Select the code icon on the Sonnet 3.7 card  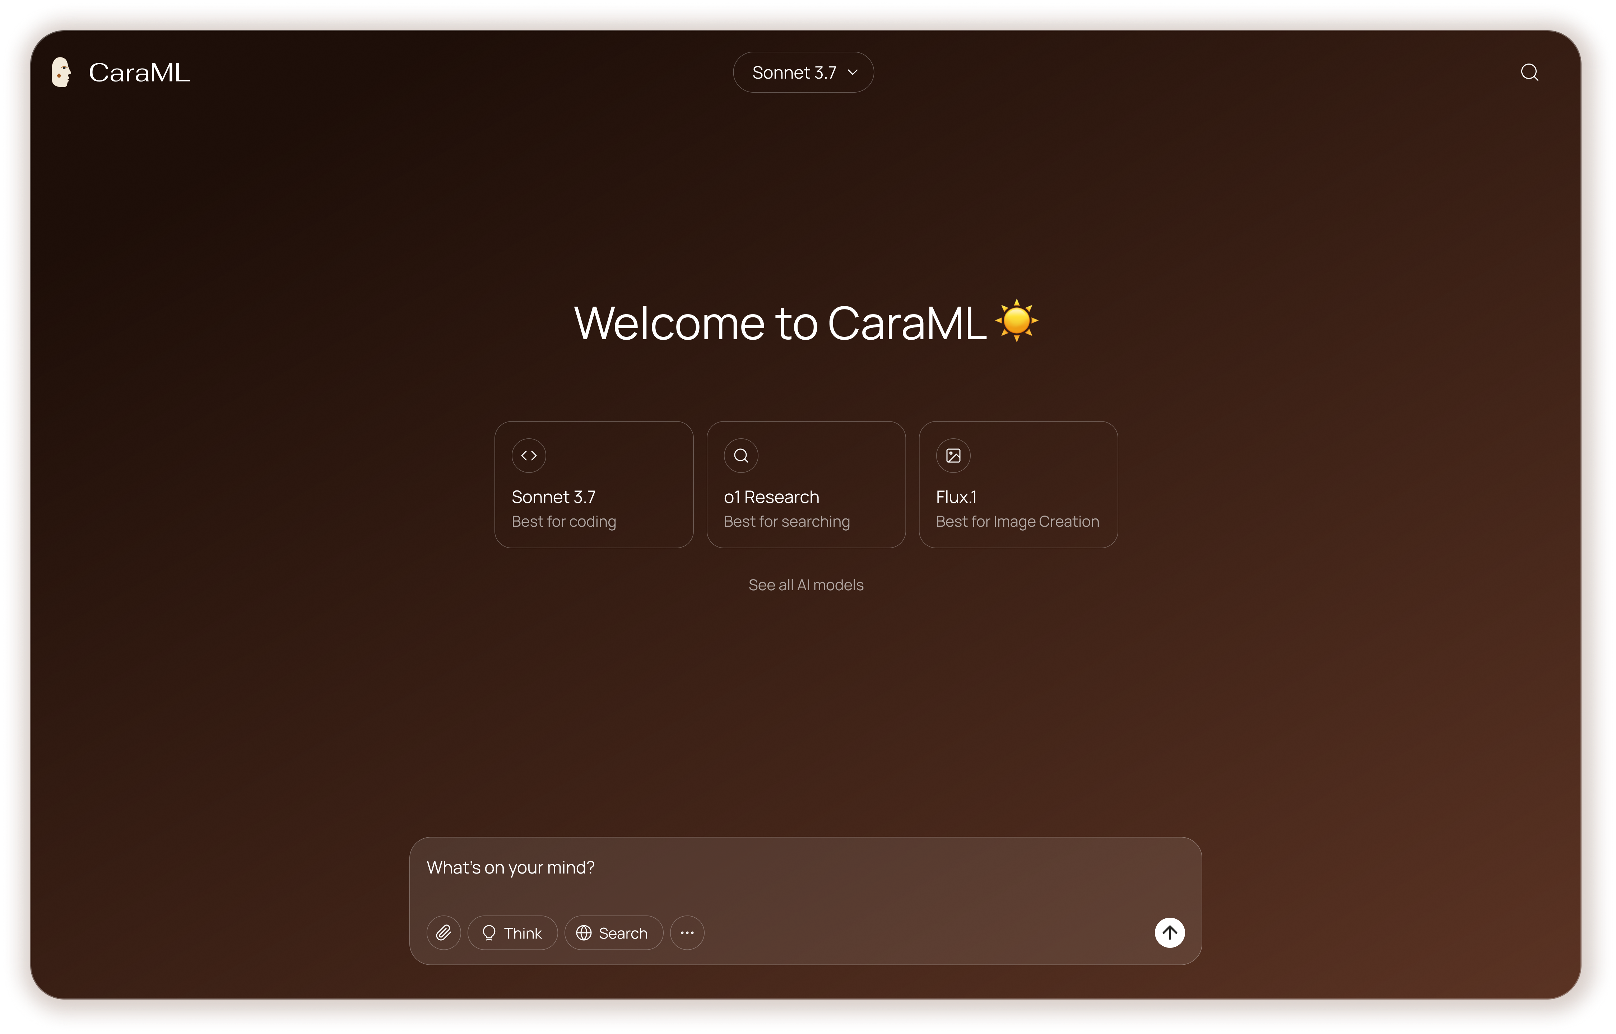click(529, 455)
